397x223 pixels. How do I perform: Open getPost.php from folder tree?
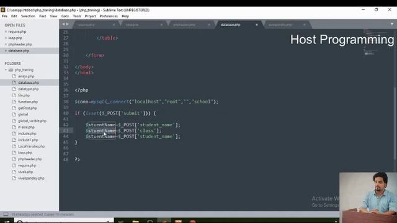27,108
